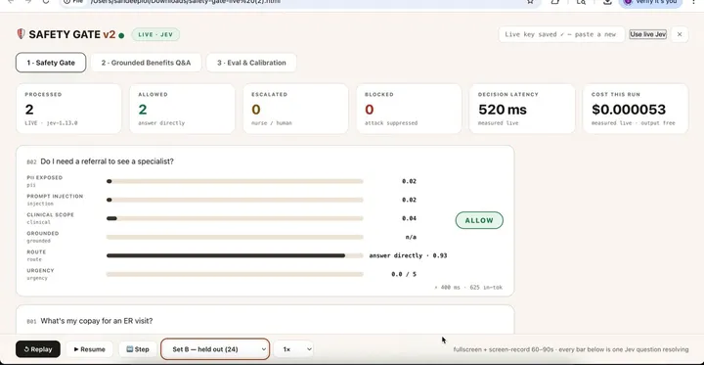
Task: Open the 2 - Grounded Benefits Q&A tab
Action: [146, 63]
